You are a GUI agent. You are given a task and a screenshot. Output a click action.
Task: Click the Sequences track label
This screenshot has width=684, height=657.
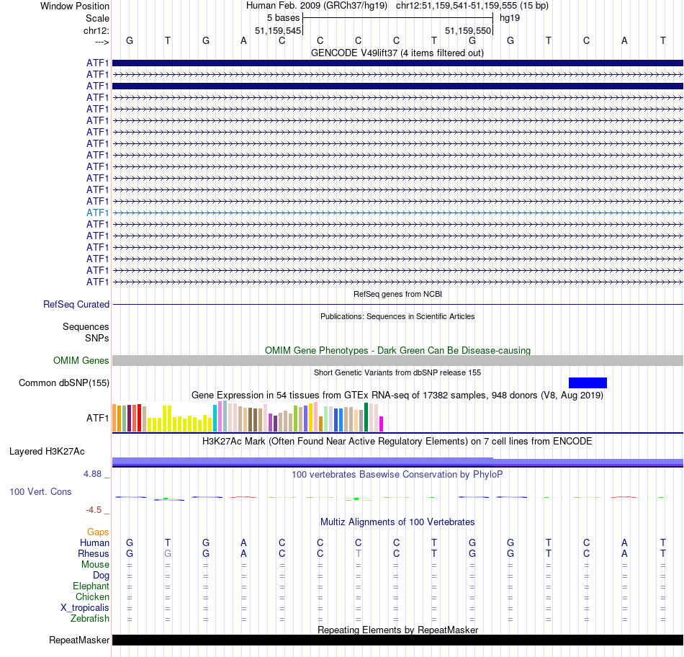(86, 326)
